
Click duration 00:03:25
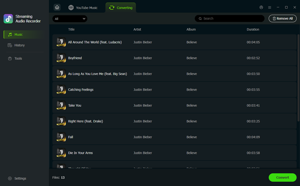click(x=253, y=121)
